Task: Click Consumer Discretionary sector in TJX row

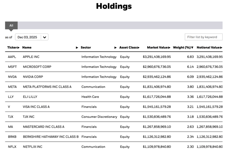Action: click(99, 117)
